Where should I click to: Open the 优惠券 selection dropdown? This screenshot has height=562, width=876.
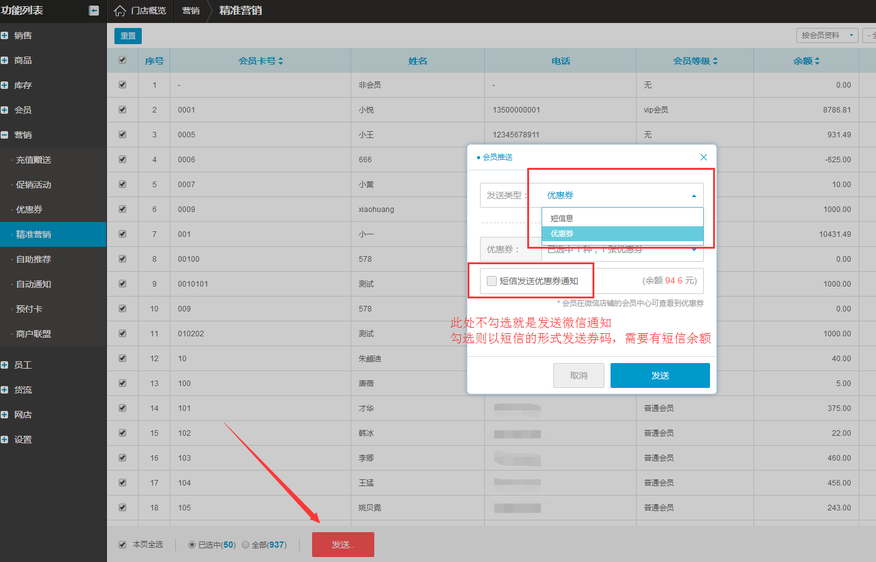point(622,249)
